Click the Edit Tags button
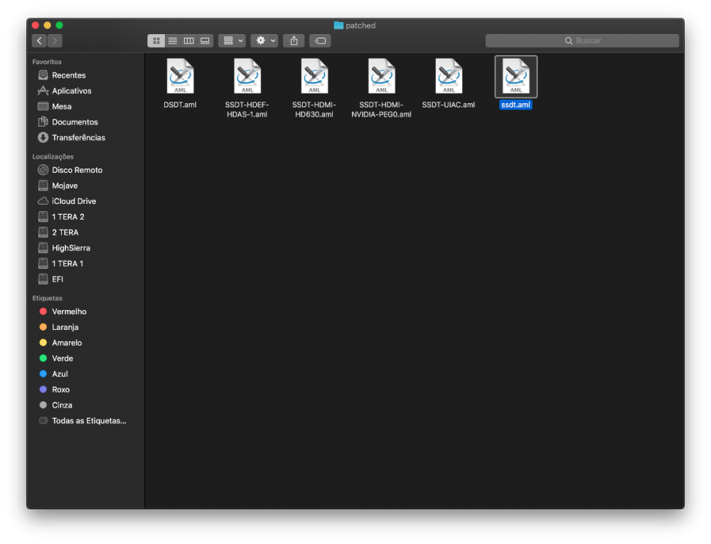This screenshot has width=711, height=544. pos(320,41)
